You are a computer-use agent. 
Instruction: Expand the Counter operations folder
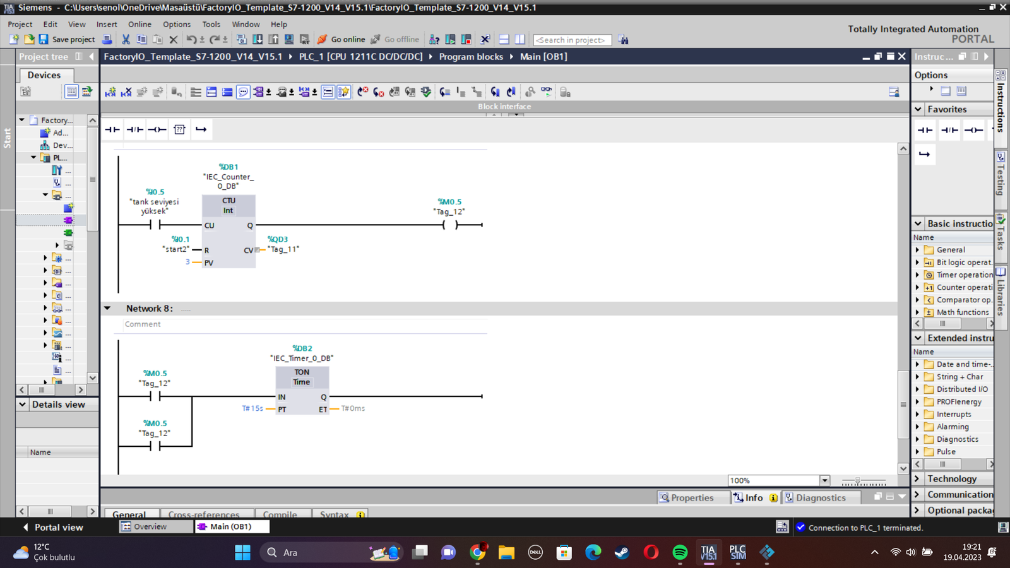(x=918, y=287)
